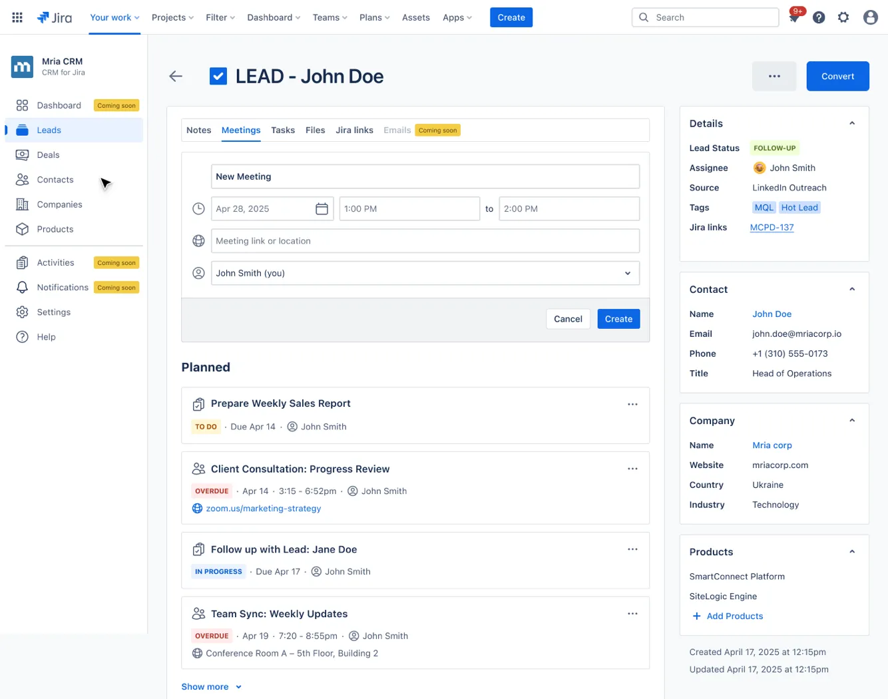Screen dimensions: 888x699
Task: Open options for Prepare Weekly Sales Report
Action: click(x=632, y=404)
